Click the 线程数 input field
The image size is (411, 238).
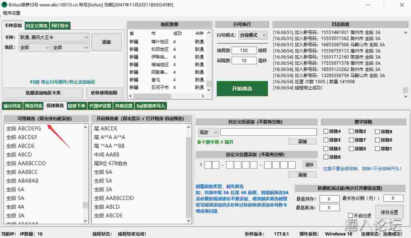click(x=244, y=51)
